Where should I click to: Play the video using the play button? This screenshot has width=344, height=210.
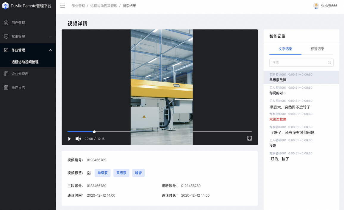[x=69, y=139]
